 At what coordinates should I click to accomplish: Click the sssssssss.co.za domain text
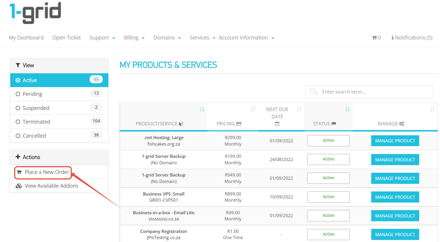[164, 219]
